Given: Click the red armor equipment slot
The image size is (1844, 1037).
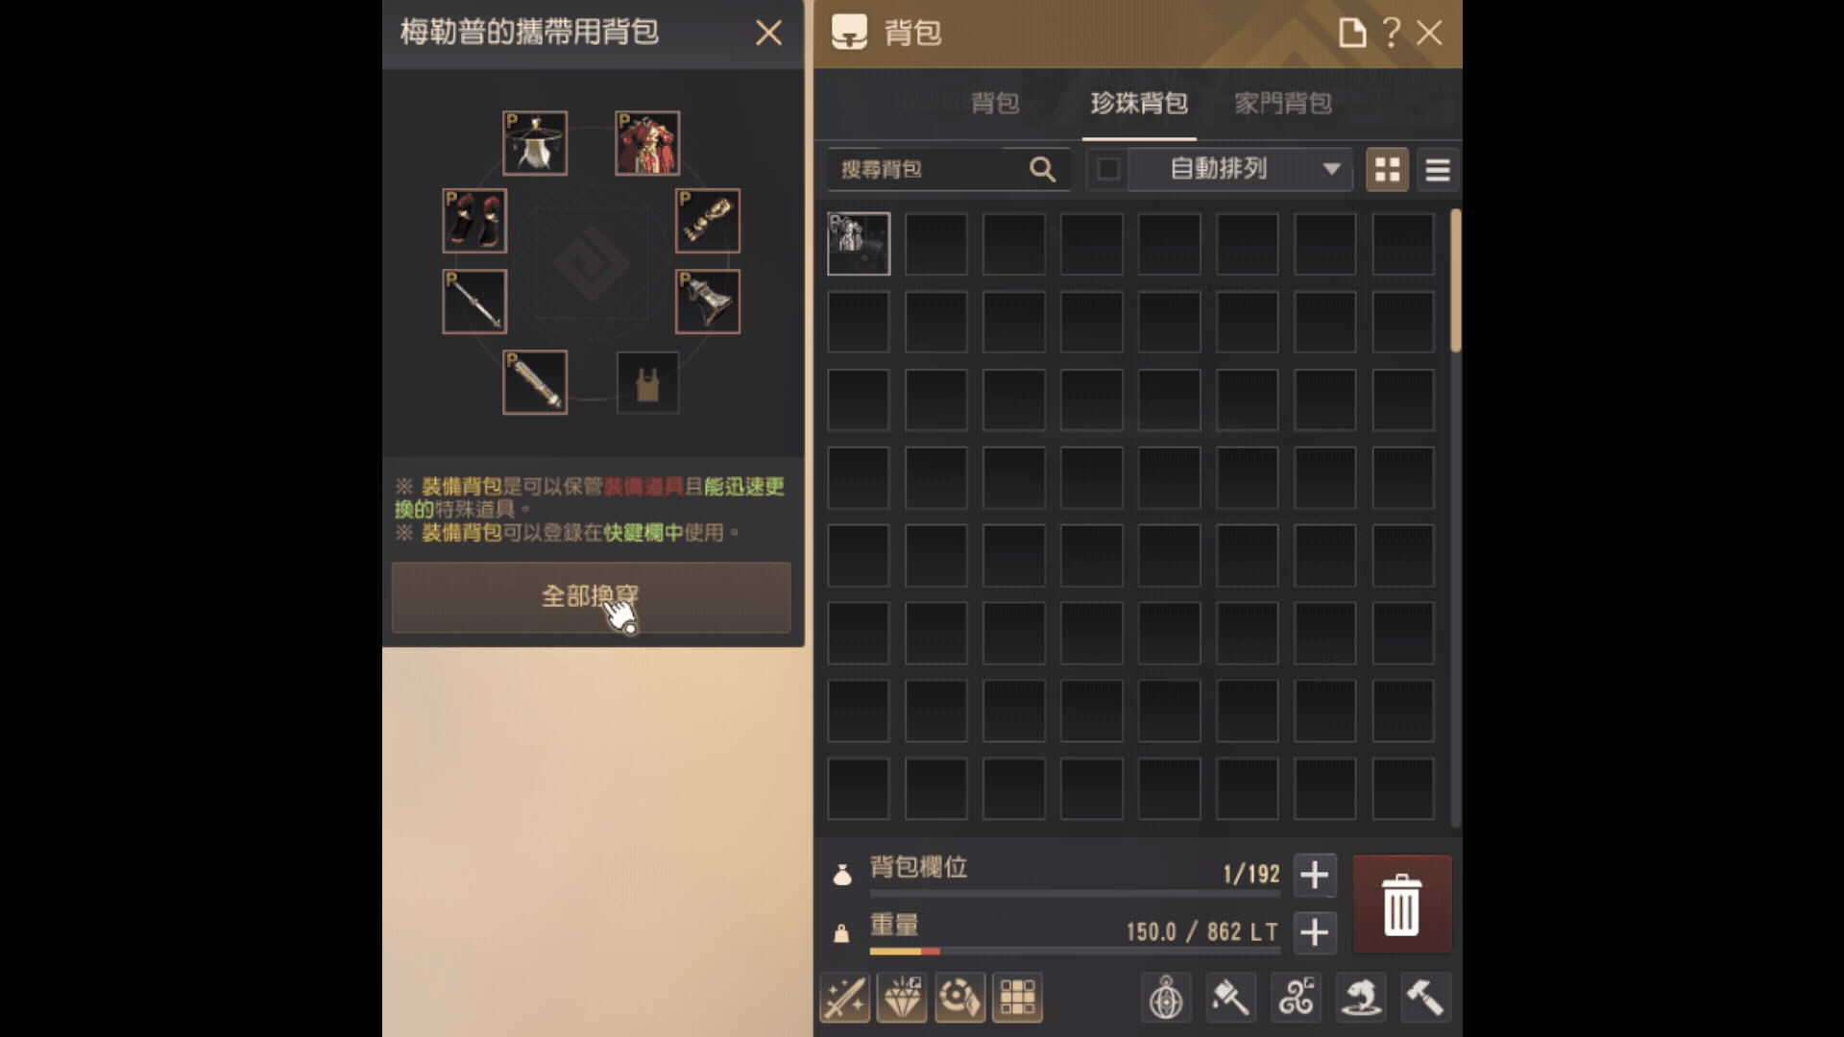Looking at the screenshot, I should click(647, 144).
